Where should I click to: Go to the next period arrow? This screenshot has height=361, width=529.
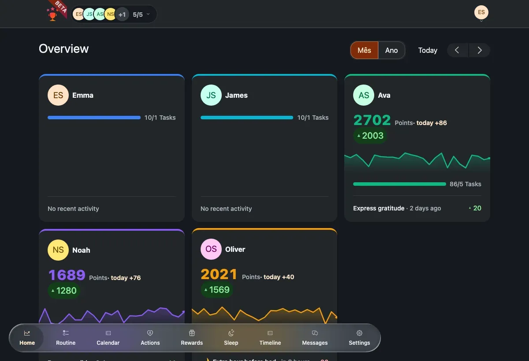tap(480, 50)
